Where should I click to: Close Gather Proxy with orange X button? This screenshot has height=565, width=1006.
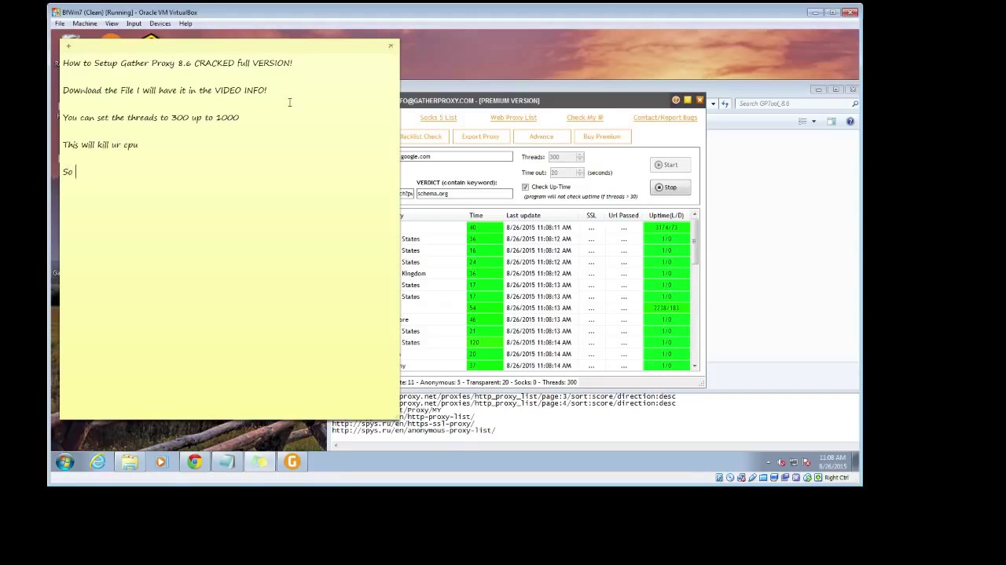[x=699, y=100]
